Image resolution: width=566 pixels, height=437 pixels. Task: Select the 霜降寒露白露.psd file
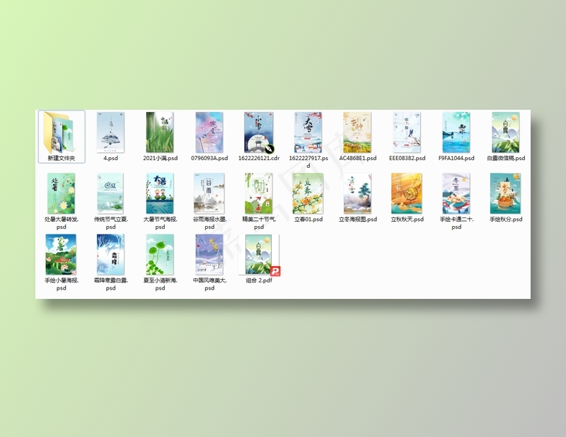coord(110,254)
